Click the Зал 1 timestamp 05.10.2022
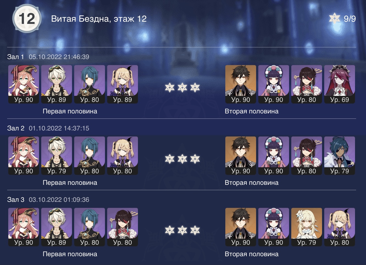The width and height of the screenshot is (366, 265). click(x=59, y=57)
